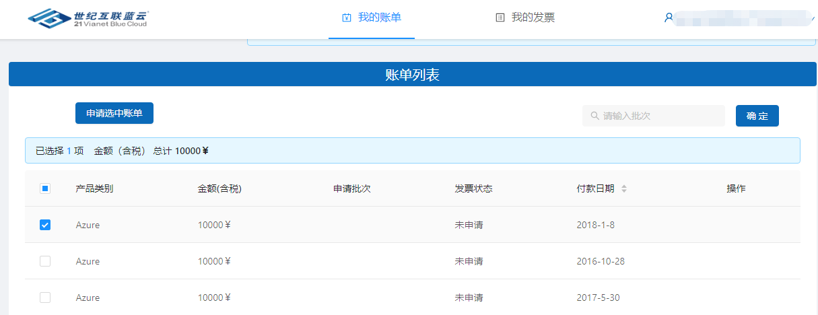Click the user profile icon
Viewport: 818px width, 315px height.
click(669, 18)
